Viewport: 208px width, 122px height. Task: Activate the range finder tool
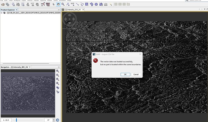click(x=106, y=4)
